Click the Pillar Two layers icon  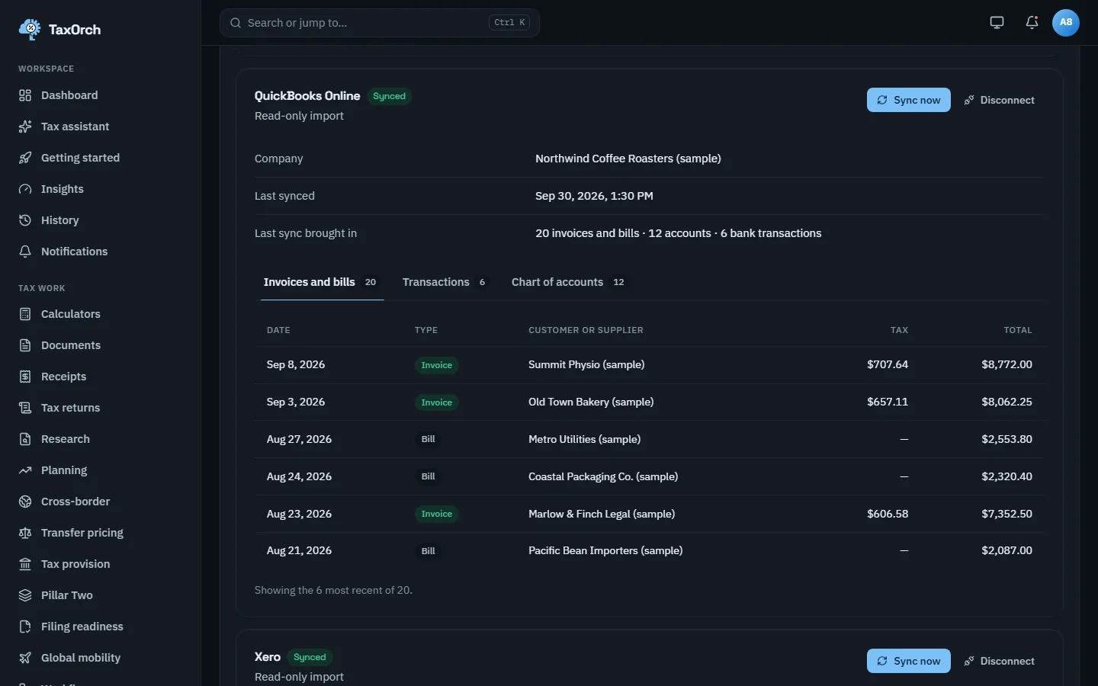pyautogui.click(x=25, y=595)
